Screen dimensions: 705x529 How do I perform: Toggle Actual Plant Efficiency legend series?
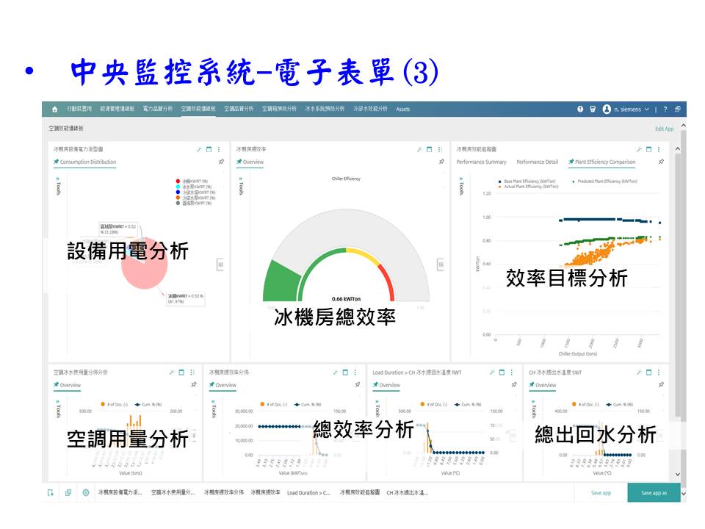[x=528, y=186]
